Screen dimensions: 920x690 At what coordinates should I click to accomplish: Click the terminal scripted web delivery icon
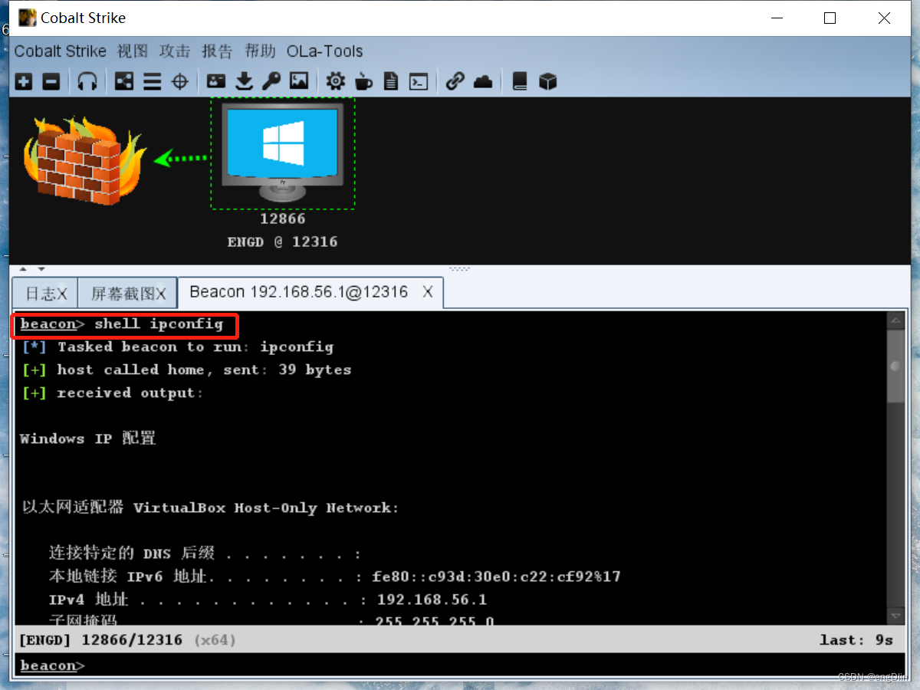click(419, 81)
